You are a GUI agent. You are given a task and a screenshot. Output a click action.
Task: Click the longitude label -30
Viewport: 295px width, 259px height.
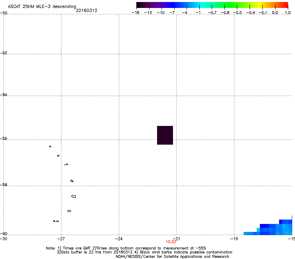point(4,239)
